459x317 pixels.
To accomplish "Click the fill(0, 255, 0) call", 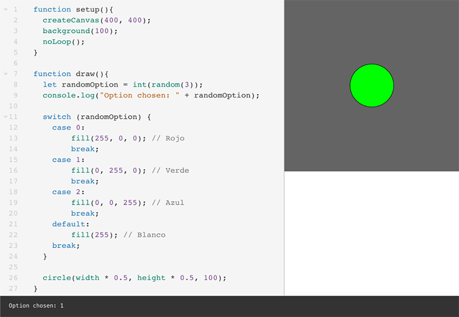I will (108, 171).
